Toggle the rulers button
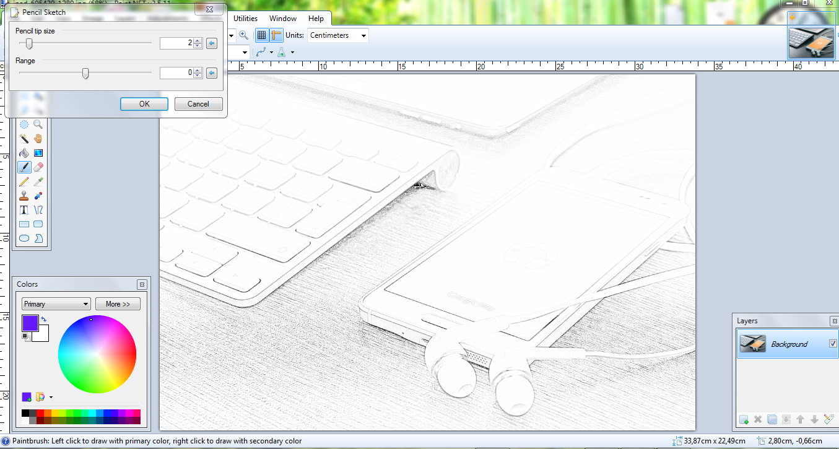The image size is (839, 449). tap(276, 35)
